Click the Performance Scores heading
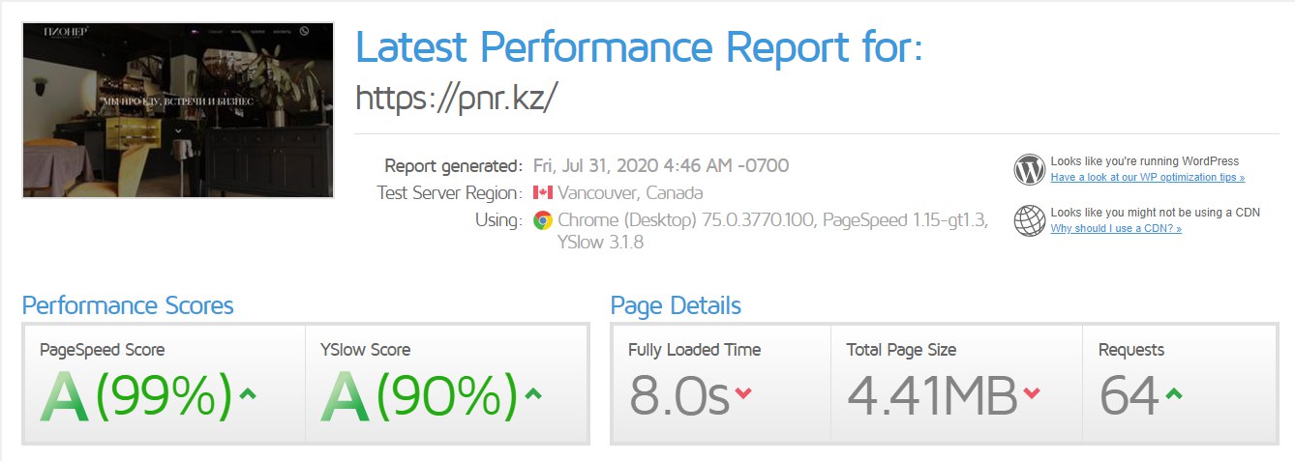This screenshot has height=461, width=1295. [128, 306]
